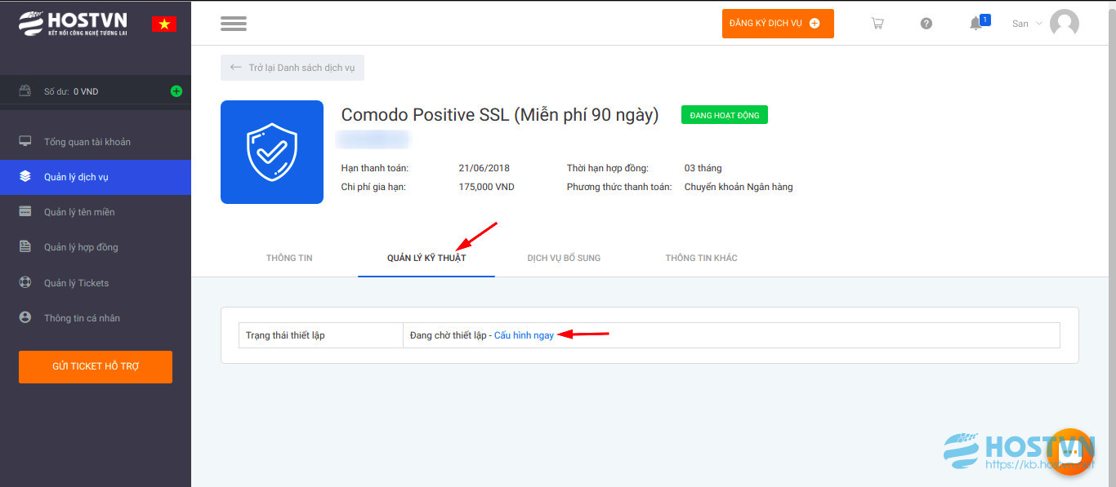Click the ĐANG HOẠT ĐỘNG status badge

pos(725,115)
